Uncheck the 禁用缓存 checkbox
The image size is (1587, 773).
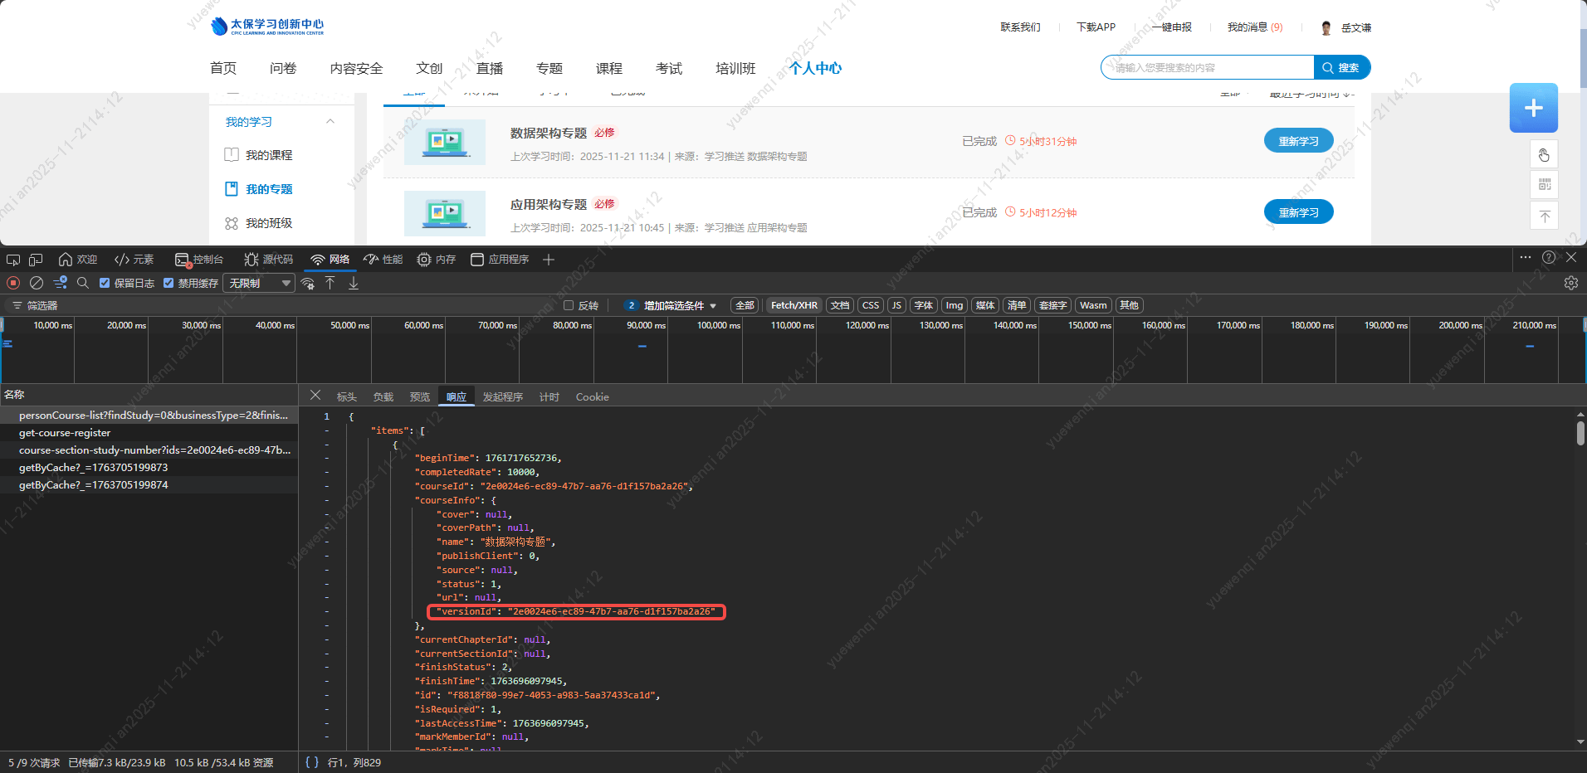pyautogui.click(x=168, y=283)
